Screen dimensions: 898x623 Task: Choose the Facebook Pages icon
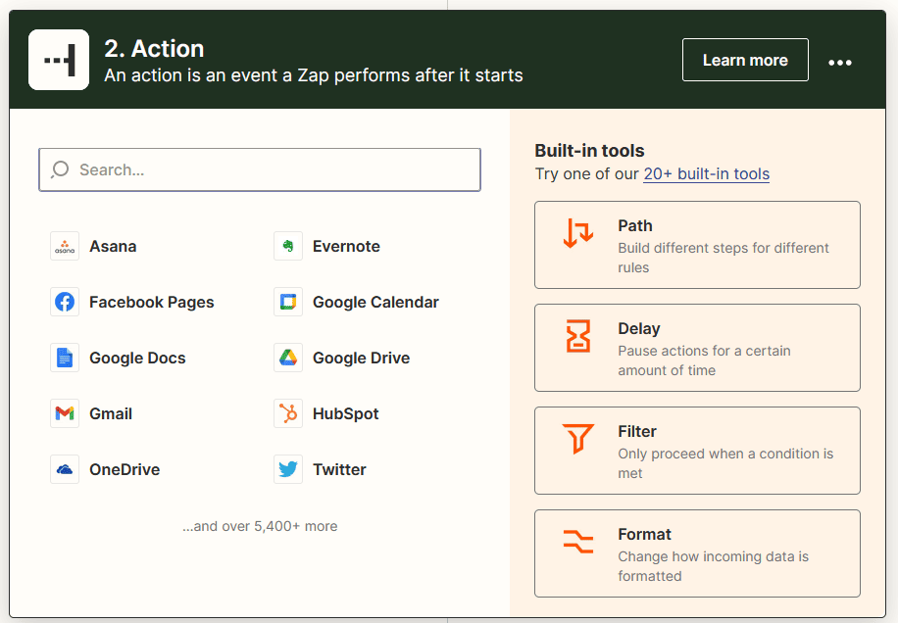[x=65, y=303]
